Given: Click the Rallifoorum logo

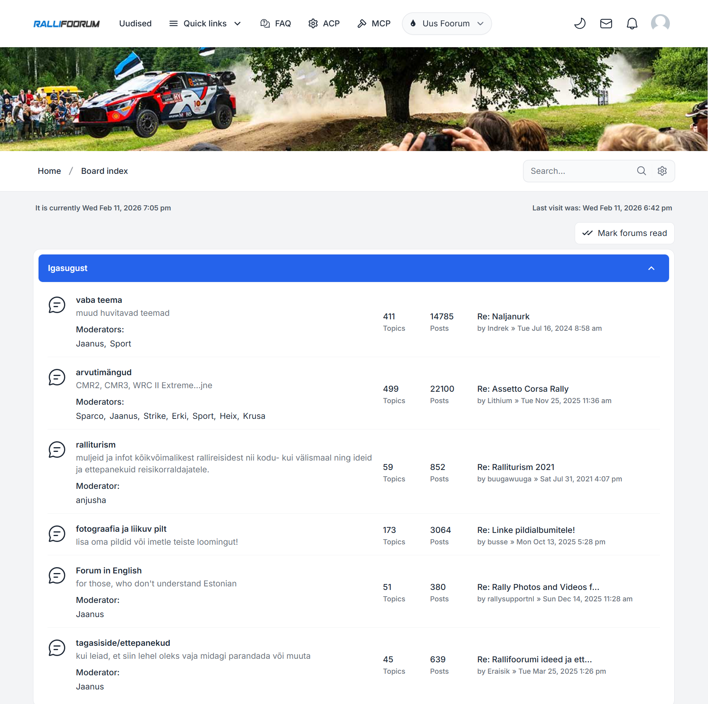Looking at the screenshot, I should coord(66,24).
